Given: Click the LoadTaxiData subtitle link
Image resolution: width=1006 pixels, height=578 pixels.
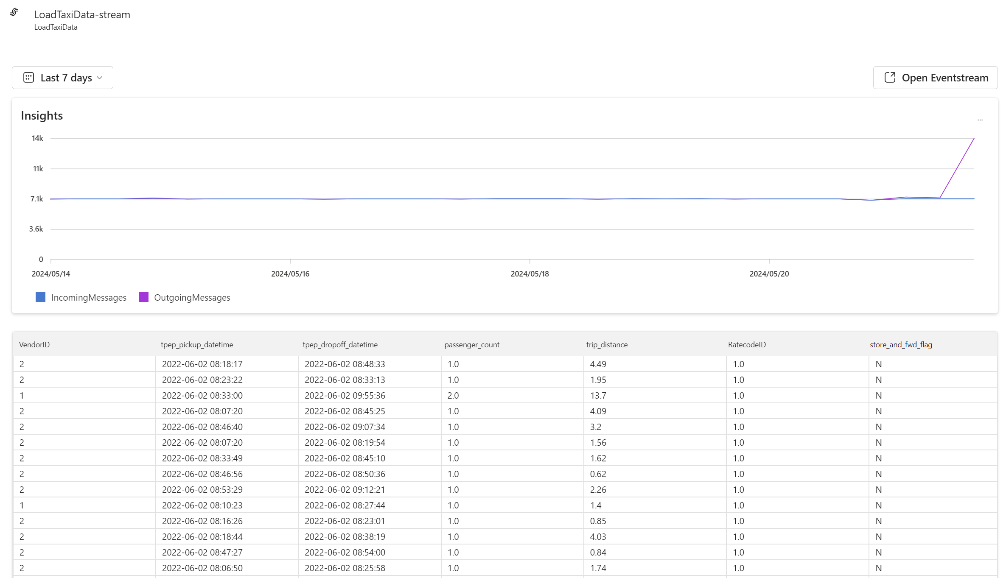Looking at the screenshot, I should tap(56, 27).
